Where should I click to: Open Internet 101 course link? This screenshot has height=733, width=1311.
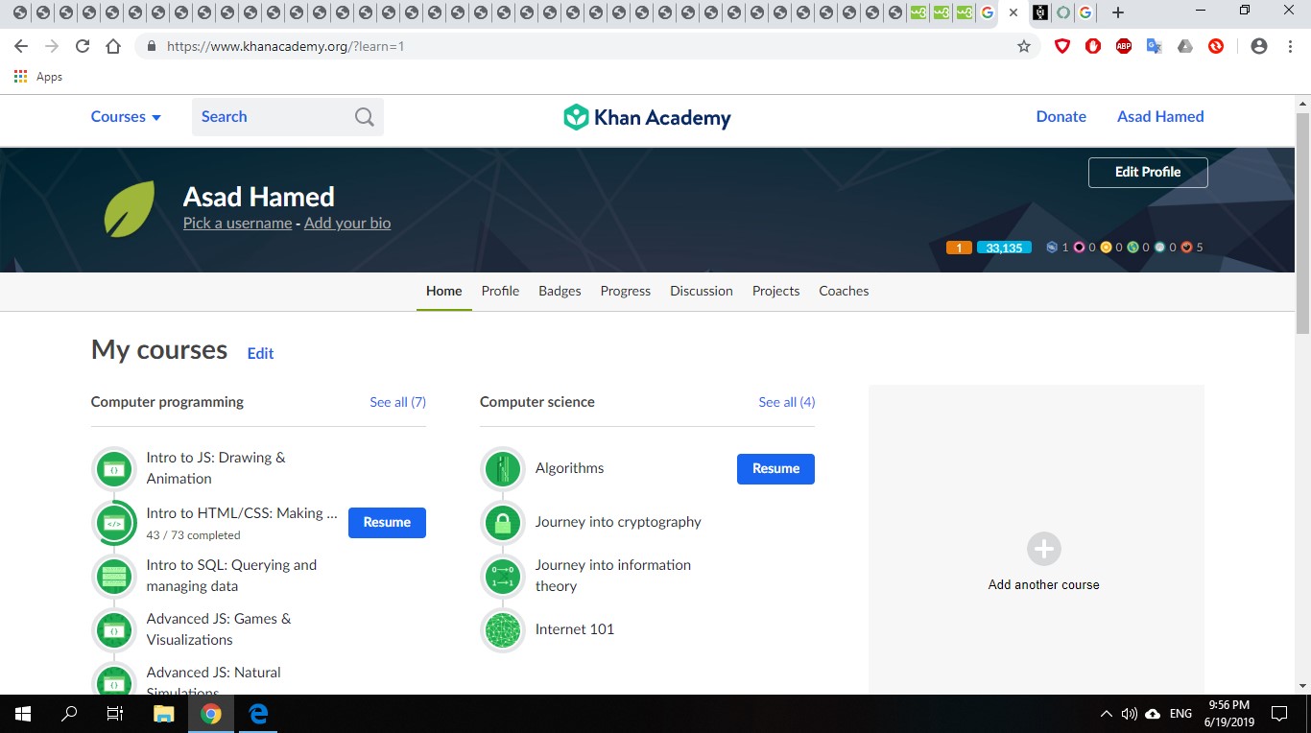coord(574,630)
